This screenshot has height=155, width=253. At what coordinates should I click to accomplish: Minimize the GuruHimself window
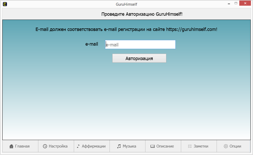229,4
